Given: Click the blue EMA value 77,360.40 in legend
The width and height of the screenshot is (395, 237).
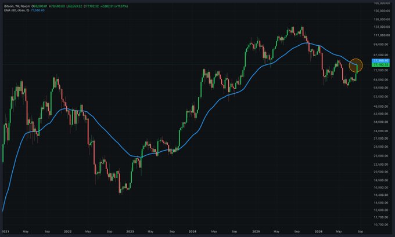Looking at the screenshot, I should click(x=38, y=10).
